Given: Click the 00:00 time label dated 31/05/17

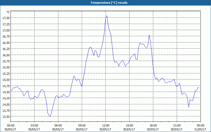Looking at the screenshot, I should [x=200, y=126].
